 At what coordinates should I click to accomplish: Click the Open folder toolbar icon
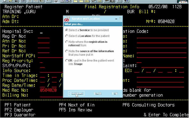(11, 1)
